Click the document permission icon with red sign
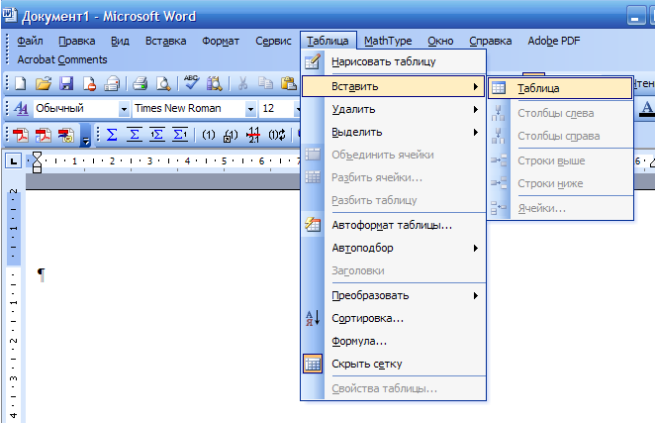The width and height of the screenshot is (655, 423). [x=89, y=83]
